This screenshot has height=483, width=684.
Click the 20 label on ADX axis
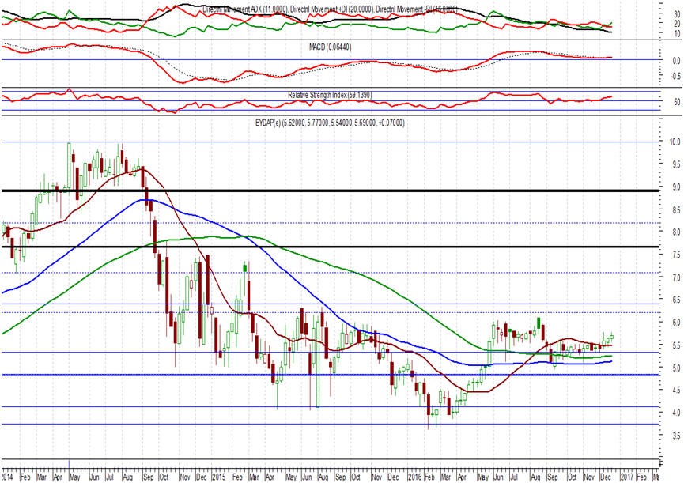point(677,24)
